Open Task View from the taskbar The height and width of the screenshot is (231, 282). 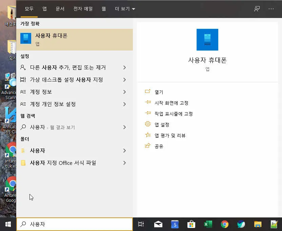pos(141,224)
